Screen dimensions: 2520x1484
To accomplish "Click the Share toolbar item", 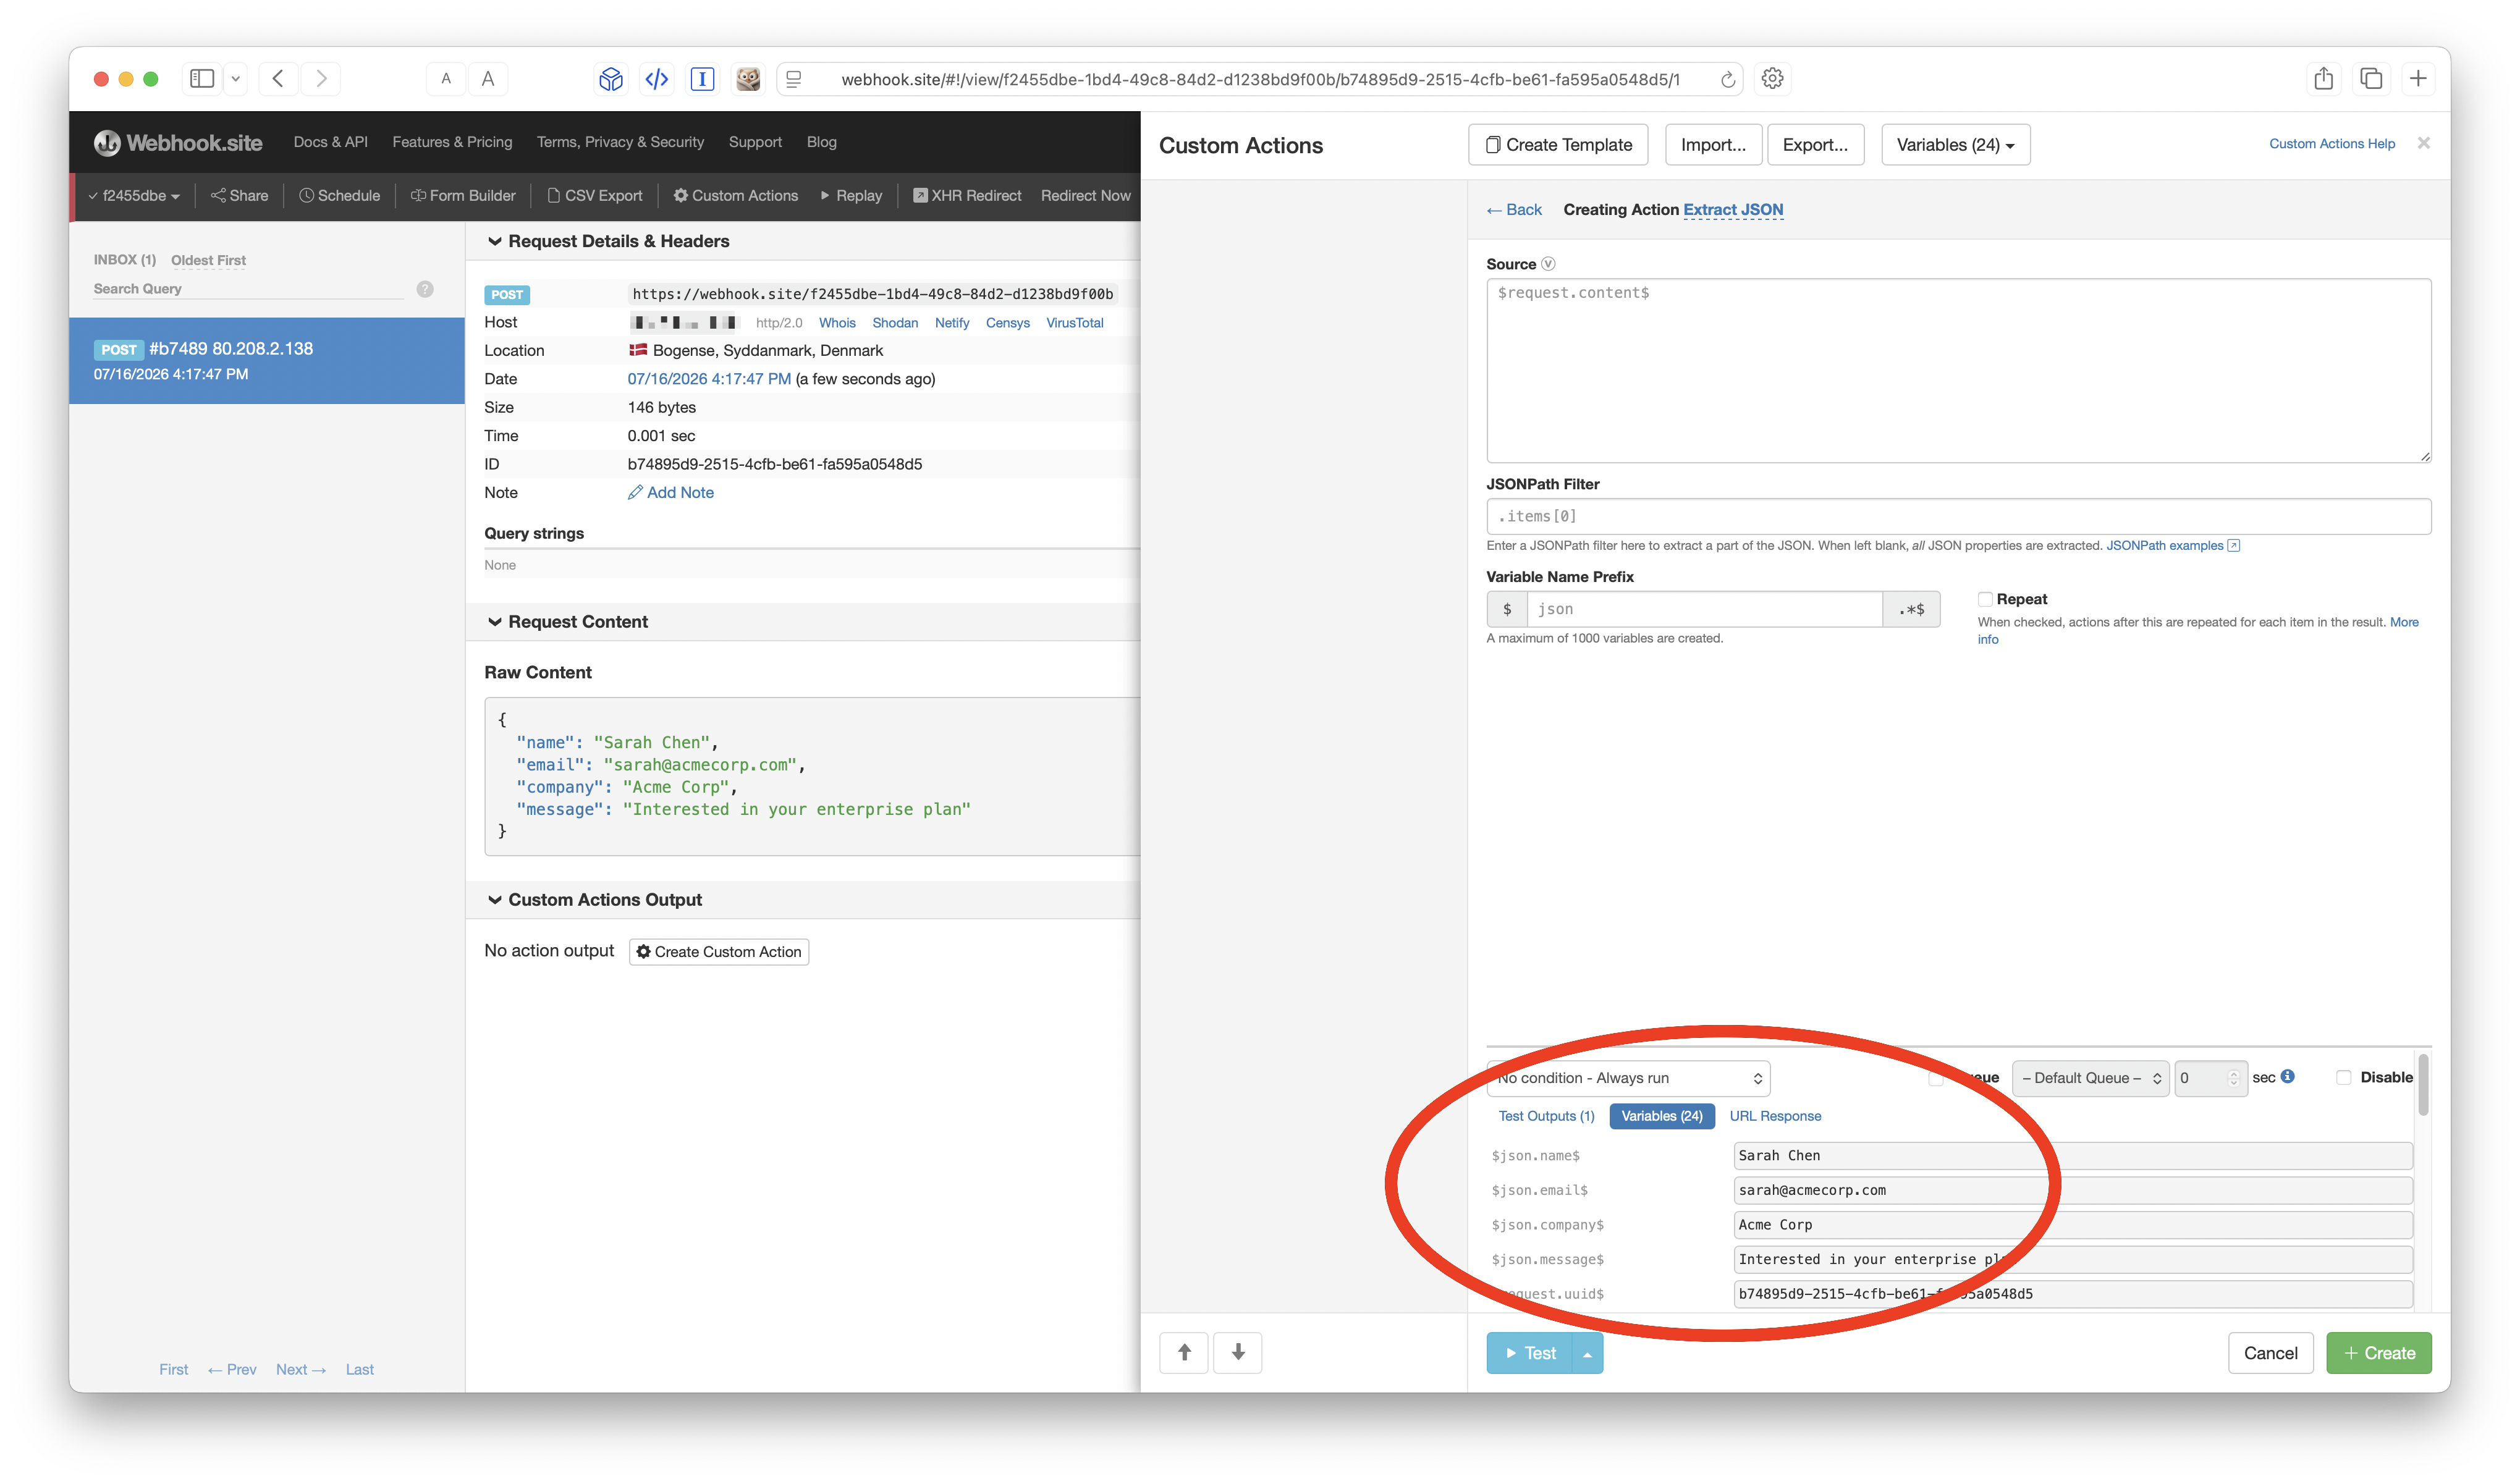I will [x=239, y=196].
